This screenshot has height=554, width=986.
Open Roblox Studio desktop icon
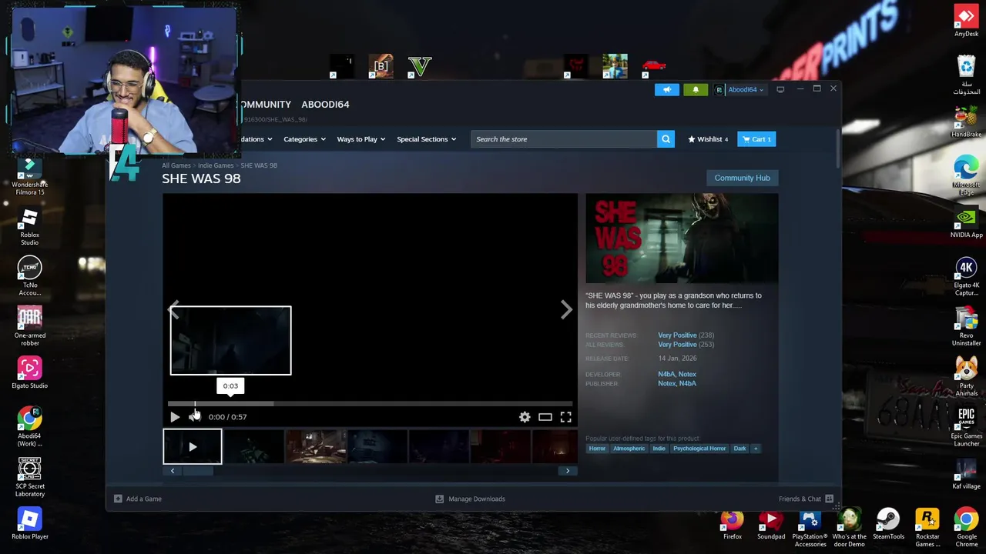pos(30,227)
